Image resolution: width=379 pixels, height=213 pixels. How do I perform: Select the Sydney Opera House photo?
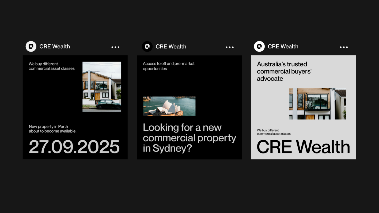(169, 106)
